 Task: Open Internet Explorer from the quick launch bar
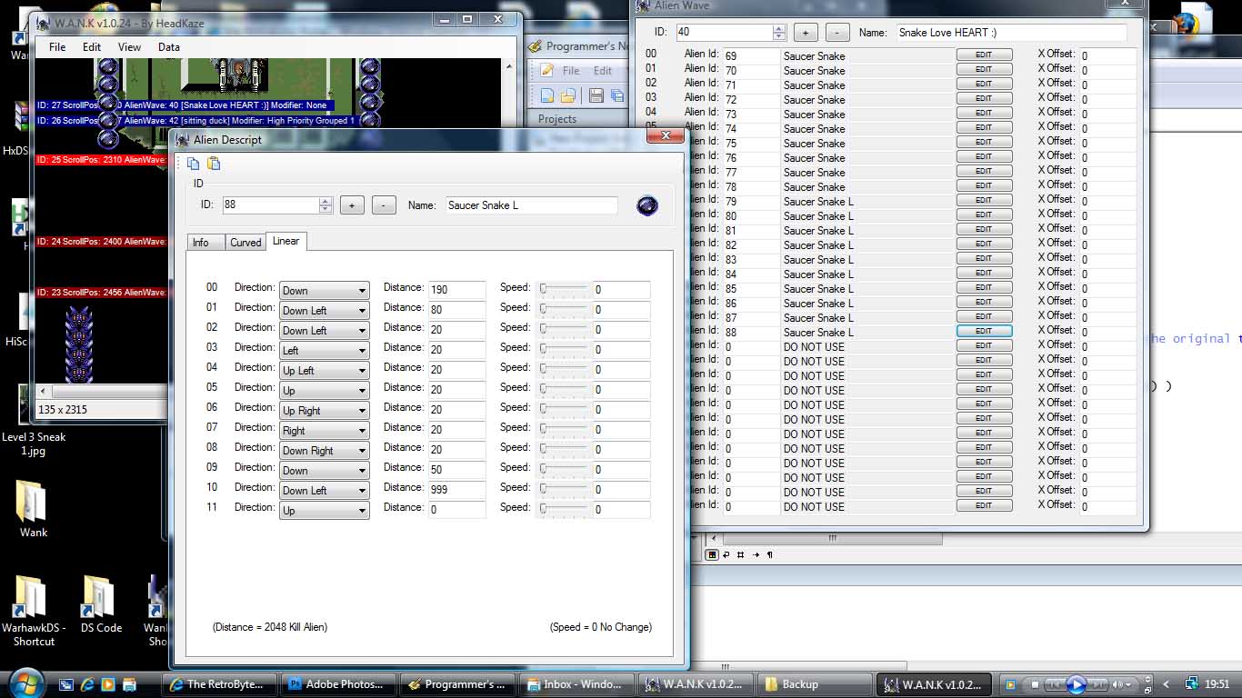tap(87, 684)
